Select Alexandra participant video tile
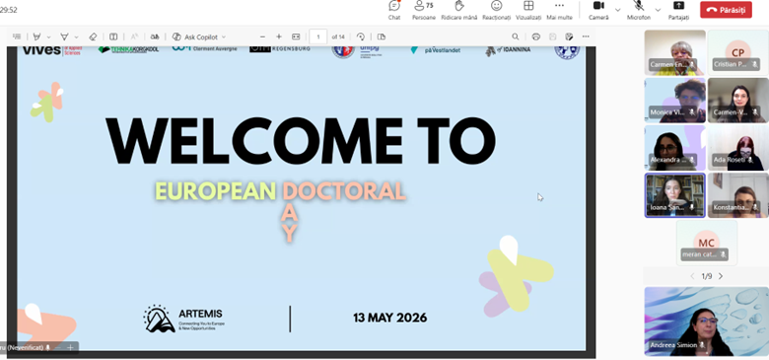 tap(674, 148)
